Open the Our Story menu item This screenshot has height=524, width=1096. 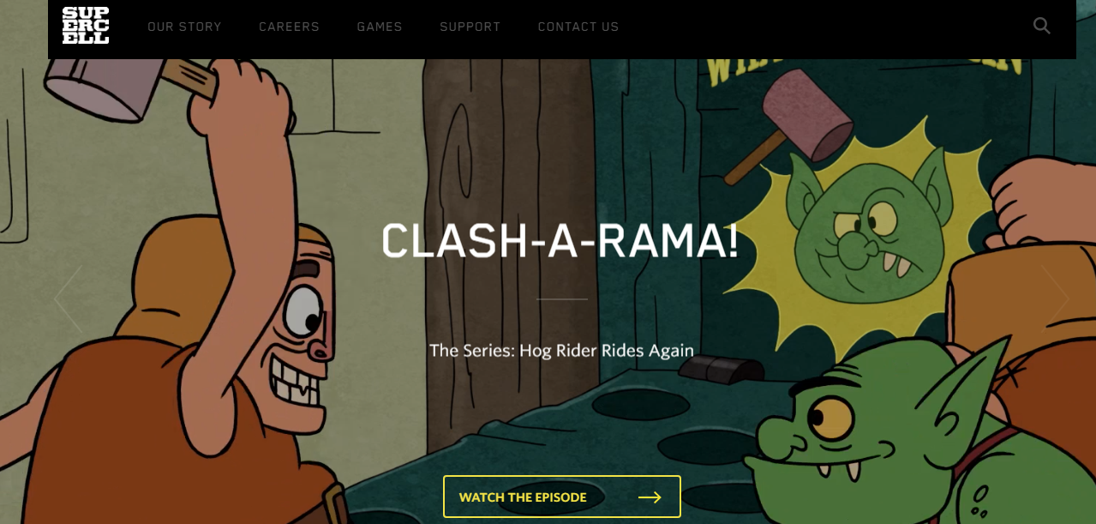pyautogui.click(x=184, y=27)
